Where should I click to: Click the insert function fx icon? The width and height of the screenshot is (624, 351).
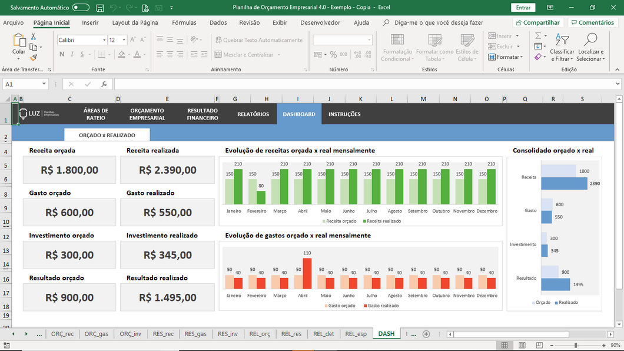[x=104, y=84]
